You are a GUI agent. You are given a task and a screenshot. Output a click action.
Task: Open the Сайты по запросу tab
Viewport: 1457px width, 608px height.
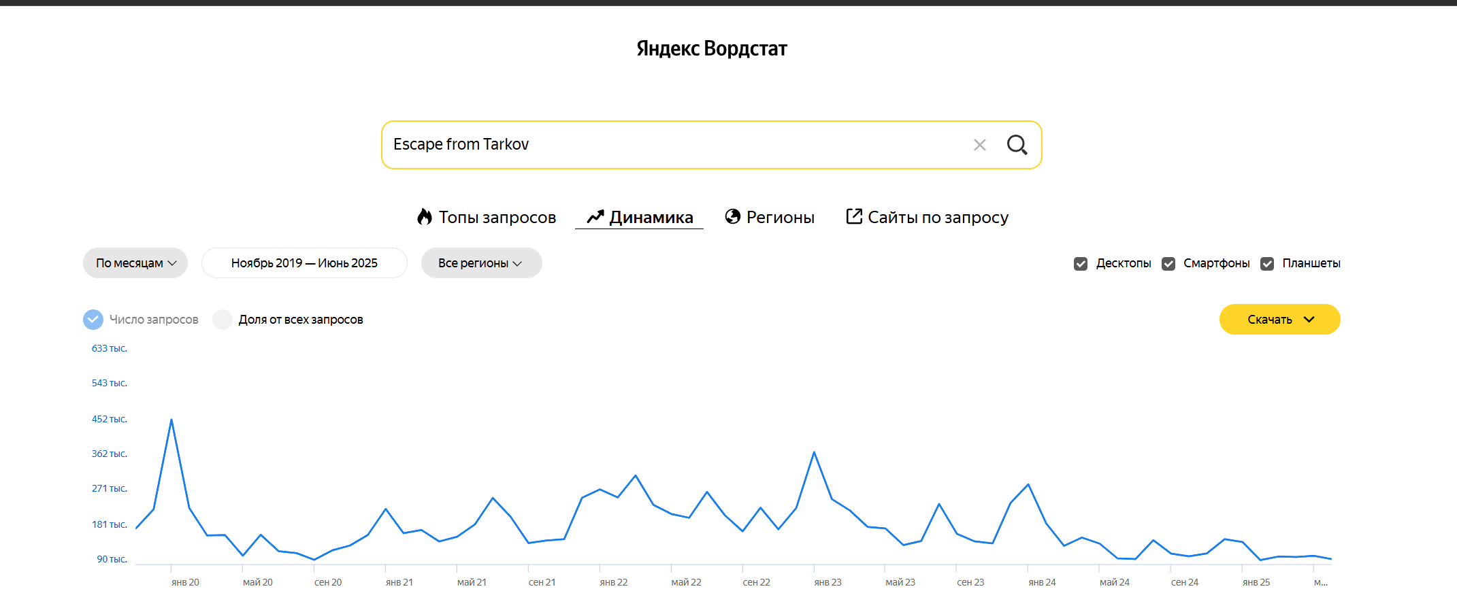tap(937, 218)
